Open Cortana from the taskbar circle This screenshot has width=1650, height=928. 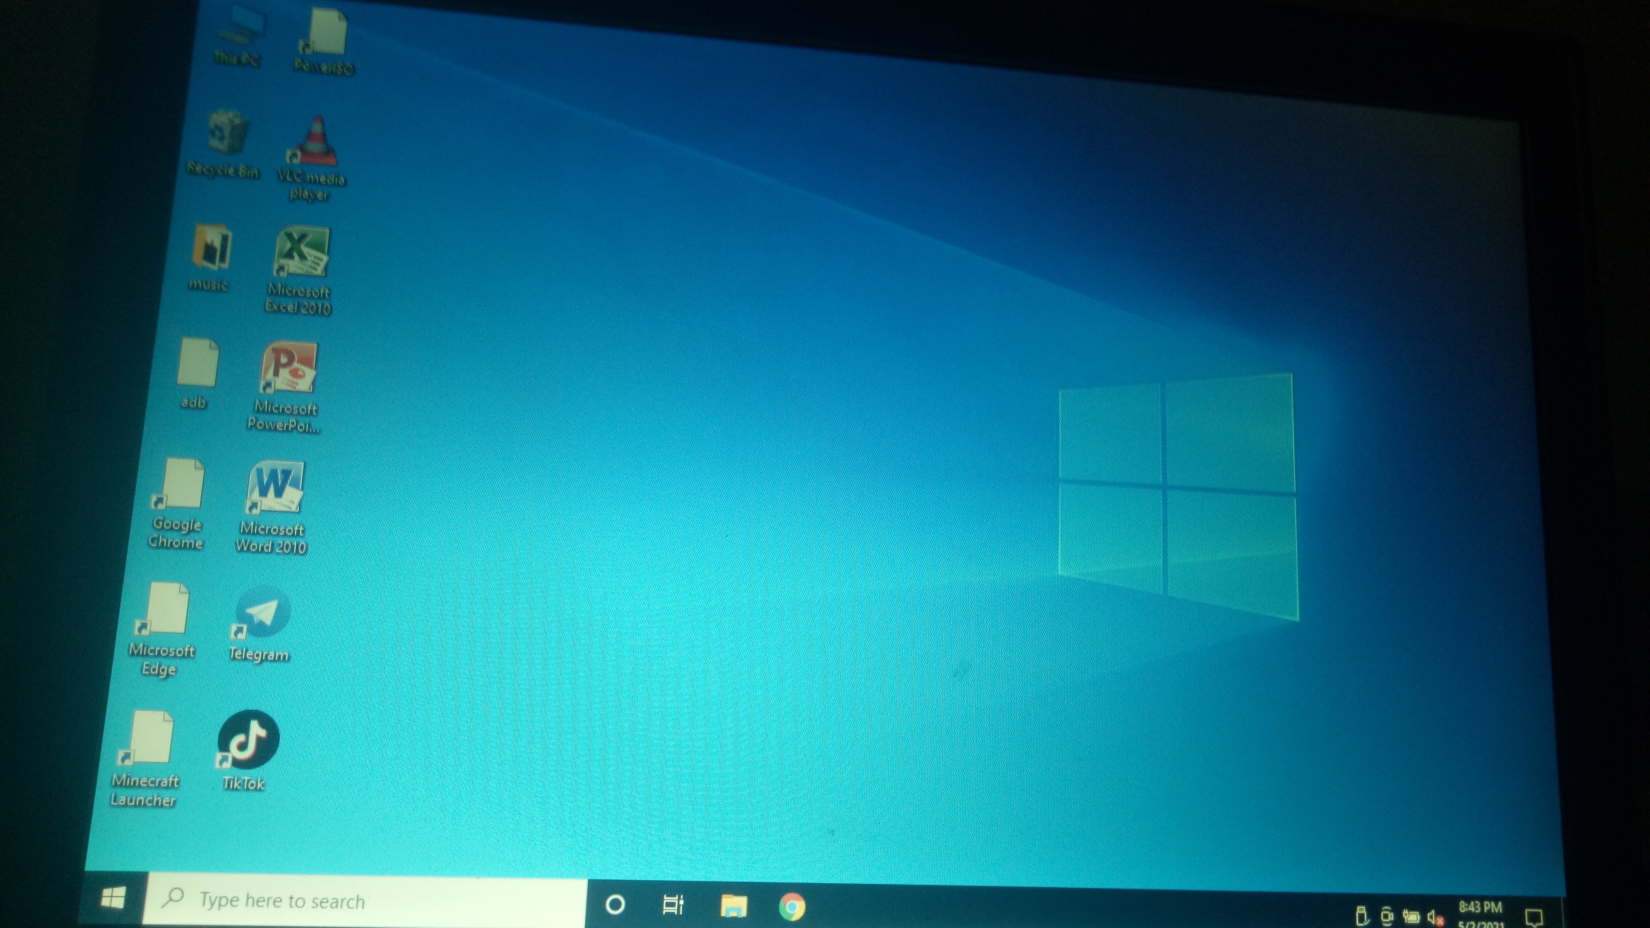pyautogui.click(x=615, y=904)
